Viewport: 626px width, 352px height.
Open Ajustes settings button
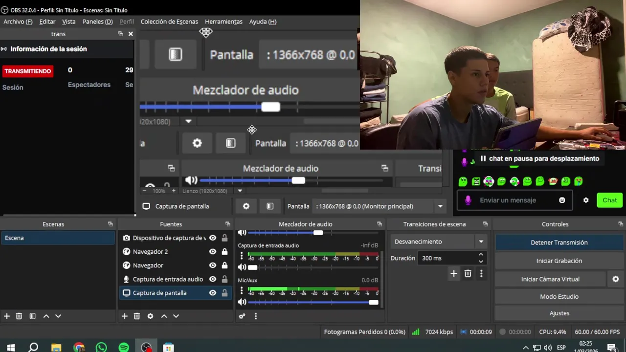coord(559,313)
